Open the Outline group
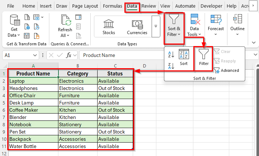The image size is (259, 156). click(x=237, y=25)
